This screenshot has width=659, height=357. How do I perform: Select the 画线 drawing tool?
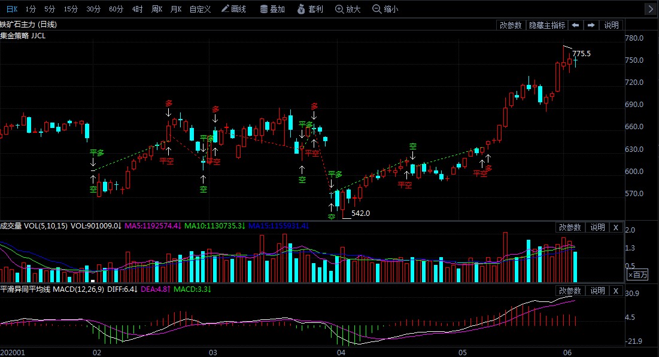click(233, 9)
